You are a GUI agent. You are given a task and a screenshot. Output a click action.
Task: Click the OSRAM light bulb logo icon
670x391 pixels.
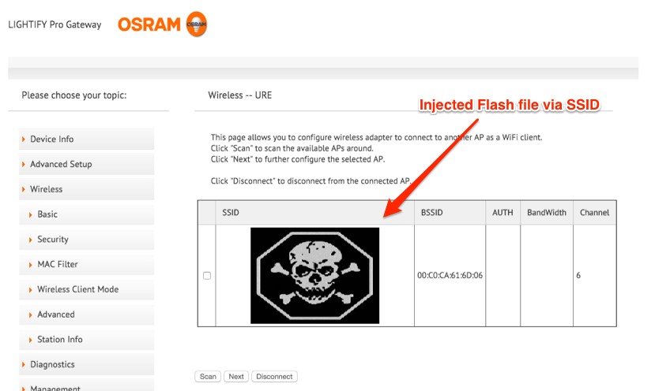click(x=197, y=24)
